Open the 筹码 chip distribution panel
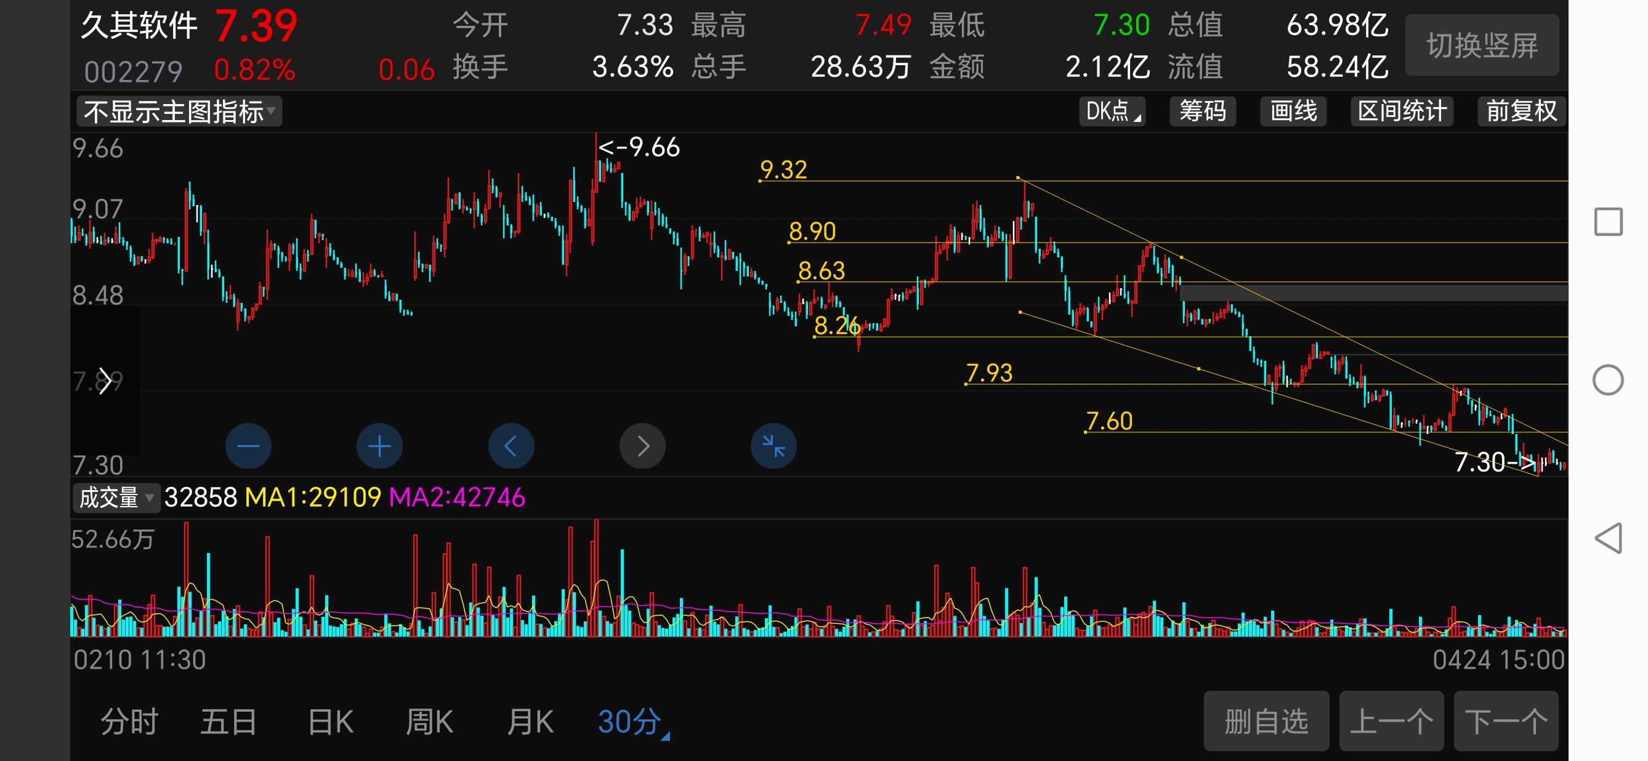This screenshot has height=761, width=1648. [x=1203, y=111]
